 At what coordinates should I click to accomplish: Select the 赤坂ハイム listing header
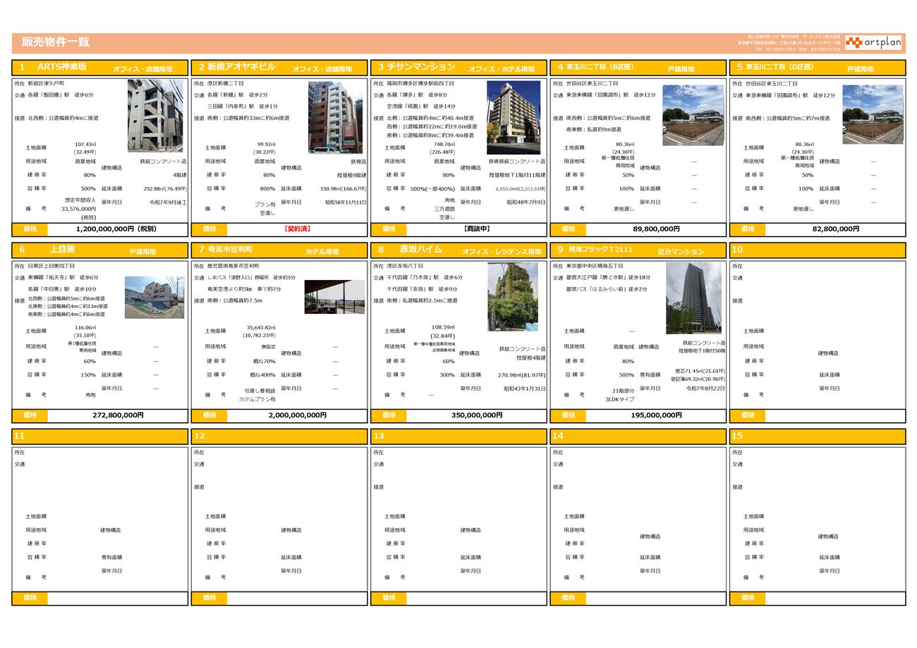click(x=458, y=250)
